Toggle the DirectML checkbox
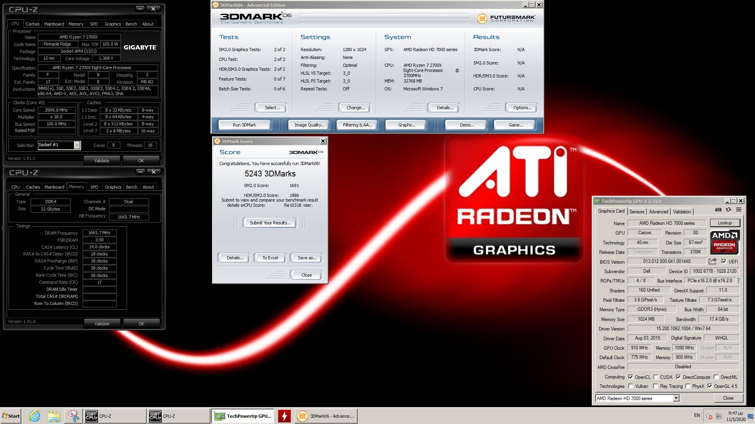The image size is (755, 424). pyautogui.click(x=716, y=377)
